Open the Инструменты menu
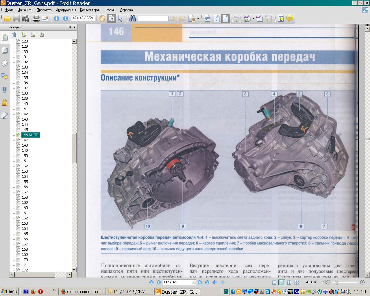The image size is (370, 296). (x=66, y=10)
